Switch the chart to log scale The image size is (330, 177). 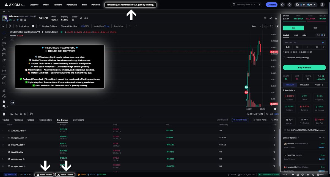[x=271, y=114]
